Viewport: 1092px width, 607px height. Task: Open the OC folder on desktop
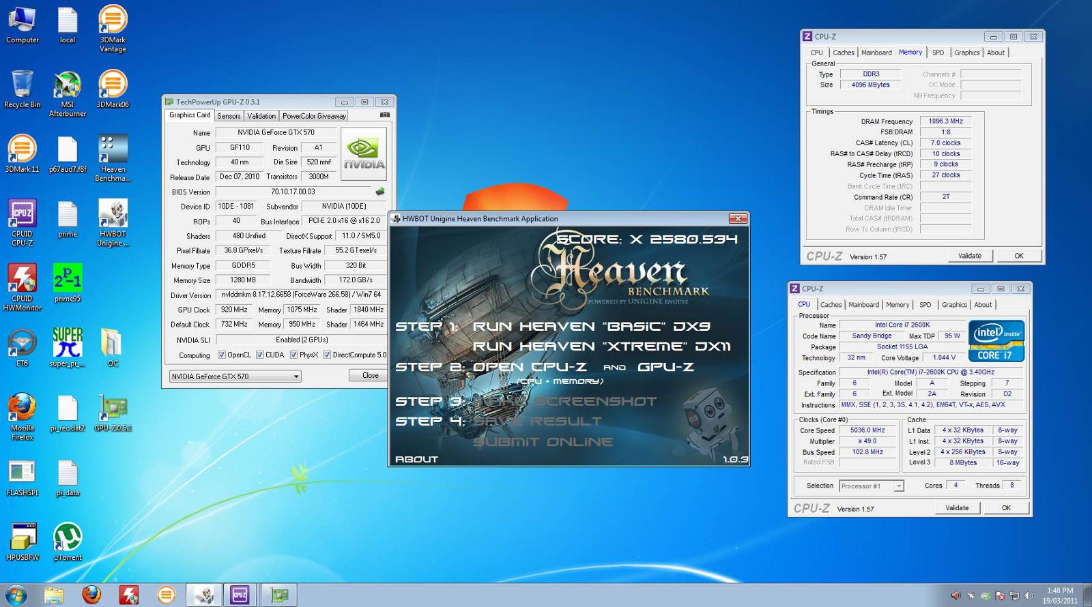point(113,348)
